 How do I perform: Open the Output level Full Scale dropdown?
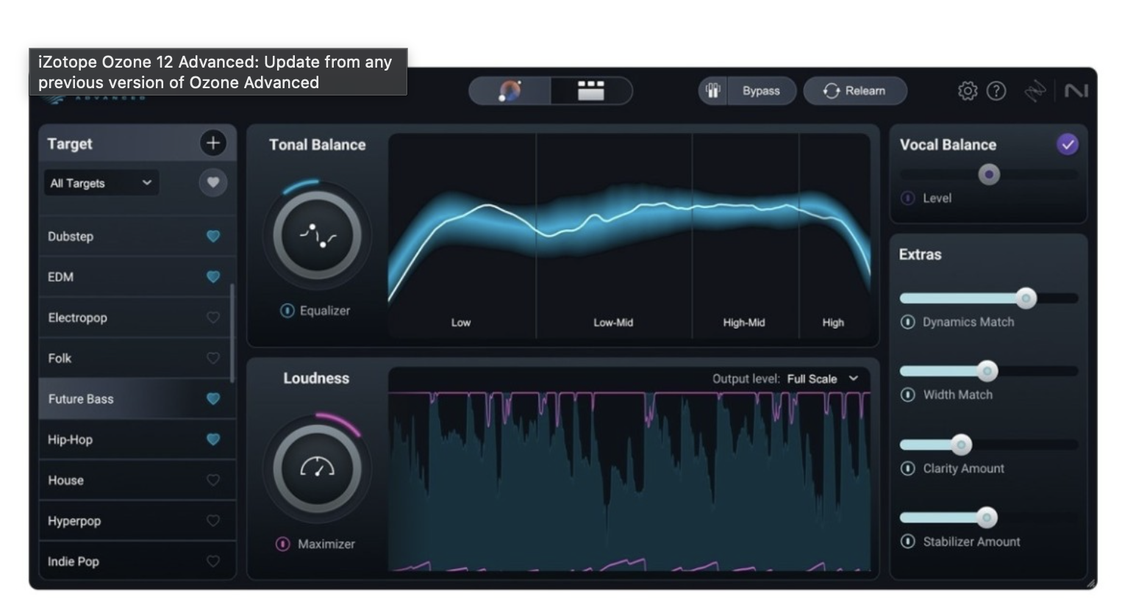pos(822,379)
